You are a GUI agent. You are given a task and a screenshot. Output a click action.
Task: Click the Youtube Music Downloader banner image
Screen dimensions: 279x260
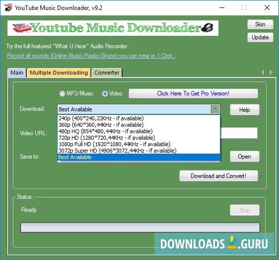tap(113, 28)
